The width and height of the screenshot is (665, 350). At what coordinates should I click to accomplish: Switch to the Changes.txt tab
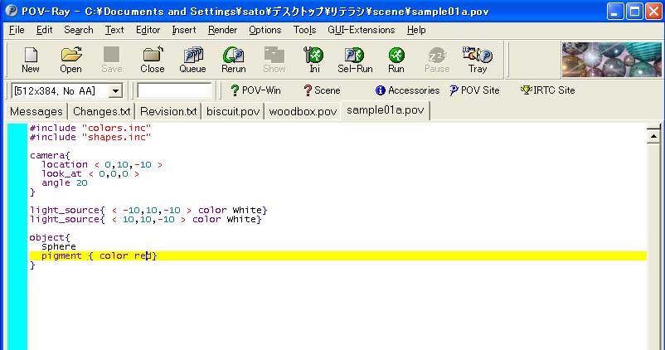click(x=101, y=112)
